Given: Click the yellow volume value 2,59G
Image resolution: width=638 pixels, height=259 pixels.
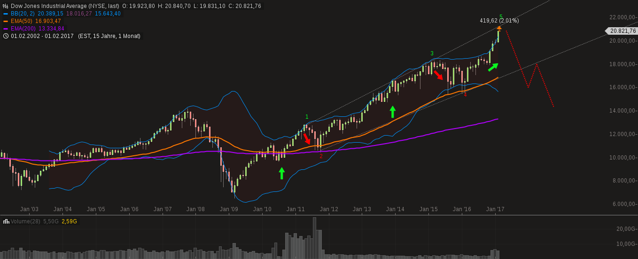Looking at the screenshot, I should (70, 221).
